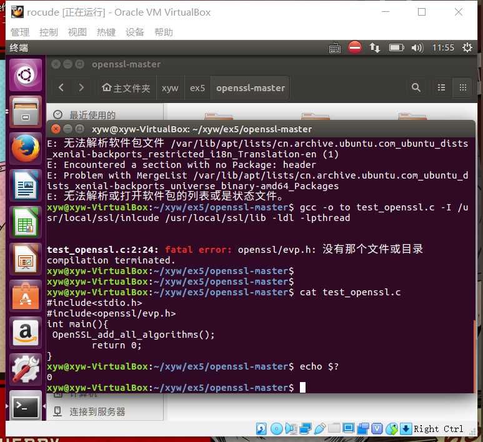Click the 'fatal error:' text in terminal
The width and height of the screenshot is (483, 442).
tap(198, 249)
